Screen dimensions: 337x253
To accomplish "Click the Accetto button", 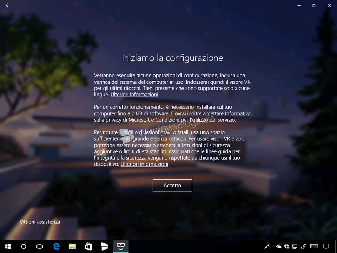I will [172, 185].
